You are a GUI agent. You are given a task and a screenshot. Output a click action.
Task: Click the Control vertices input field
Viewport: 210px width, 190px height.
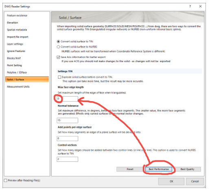(68, 159)
